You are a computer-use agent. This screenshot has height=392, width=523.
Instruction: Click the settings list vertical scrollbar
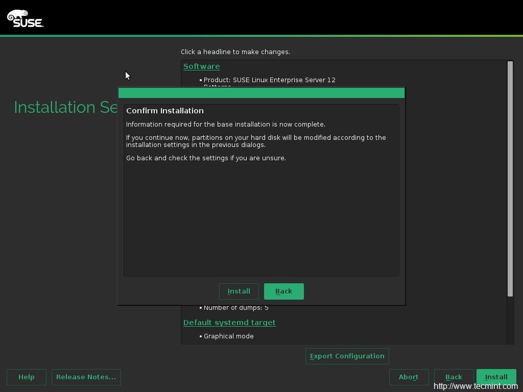[510, 179]
